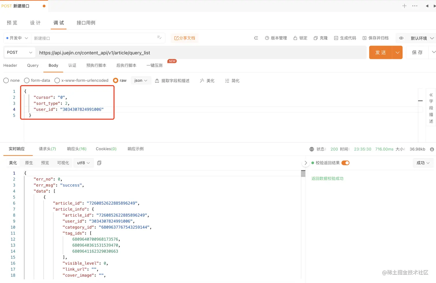This screenshot has height=283, width=436.
Task: Collapse the 字段描述 side panel arrows
Action: coord(431,95)
